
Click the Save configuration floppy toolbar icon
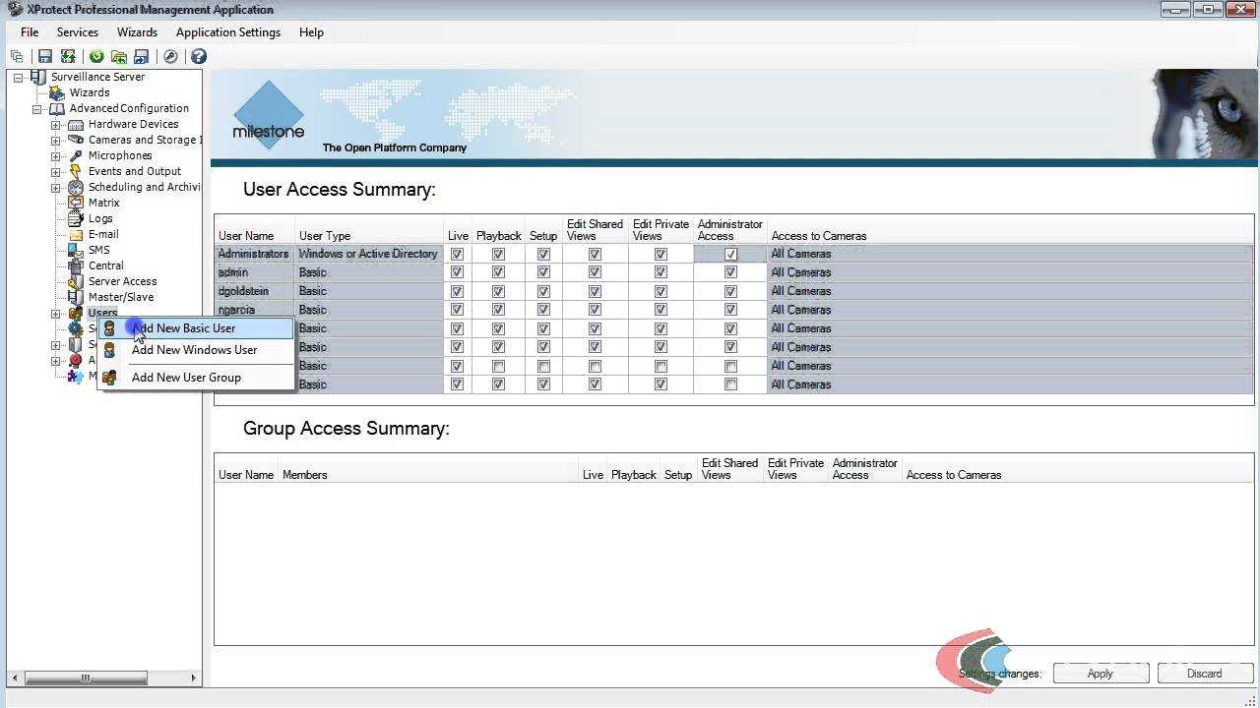[x=44, y=57]
